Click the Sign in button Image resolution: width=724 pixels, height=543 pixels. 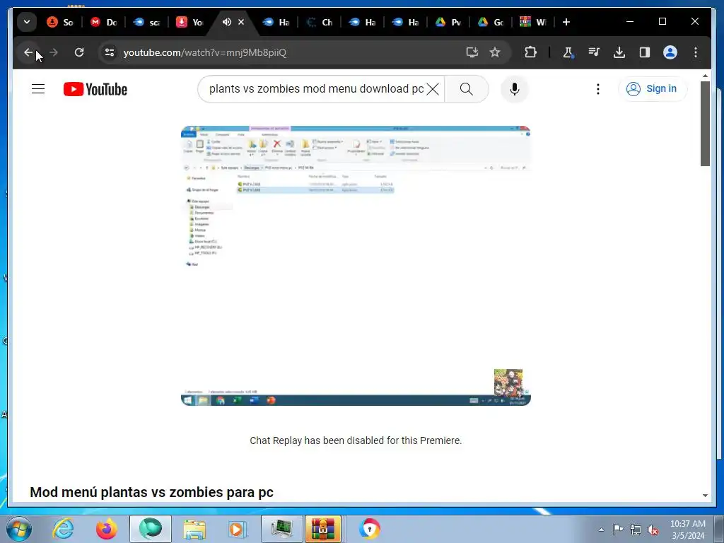652,88
